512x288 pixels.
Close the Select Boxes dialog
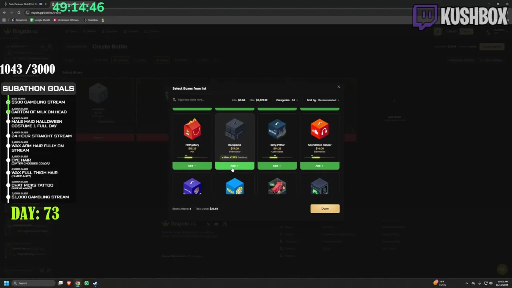click(338, 87)
